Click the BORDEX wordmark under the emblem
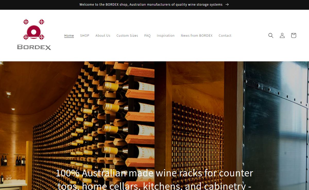 [x=34, y=47]
